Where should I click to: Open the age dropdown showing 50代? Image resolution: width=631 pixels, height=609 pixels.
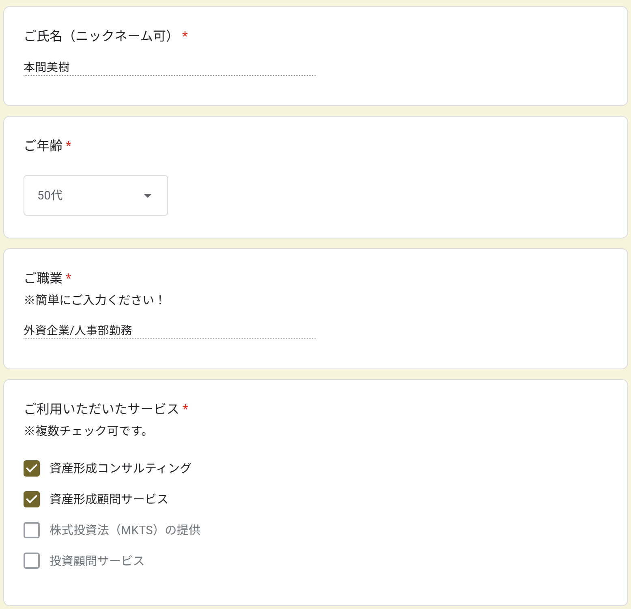[95, 195]
